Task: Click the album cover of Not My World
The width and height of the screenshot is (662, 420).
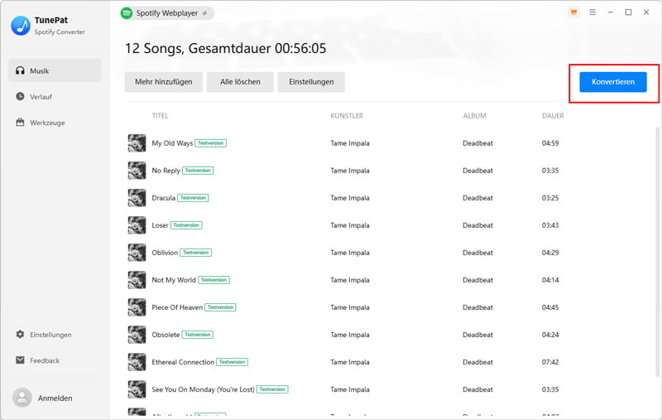Action: [137, 280]
